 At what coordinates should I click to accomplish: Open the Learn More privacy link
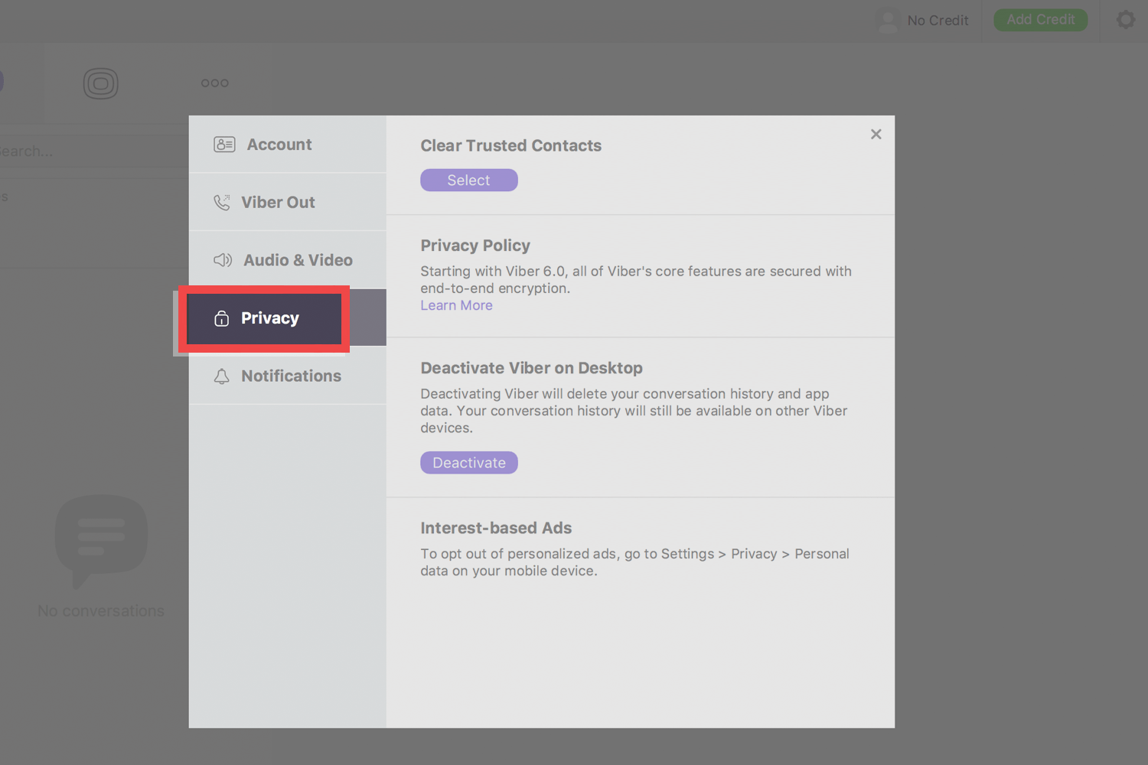click(455, 305)
